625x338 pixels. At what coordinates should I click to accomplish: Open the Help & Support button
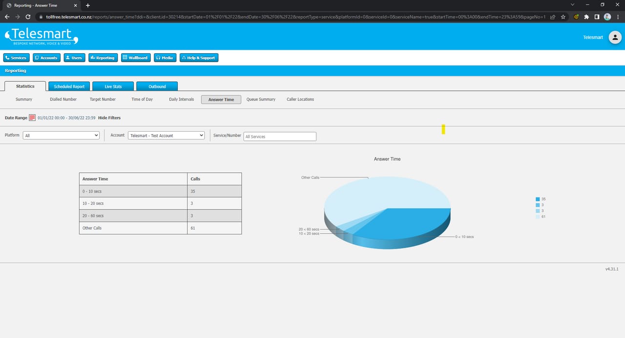point(199,58)
